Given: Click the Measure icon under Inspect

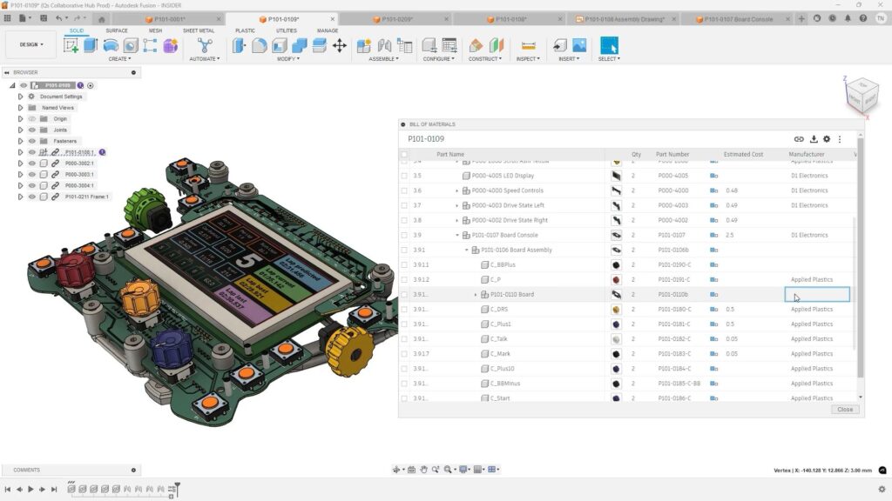Looking at the screenshot, I should pos(527,45).
